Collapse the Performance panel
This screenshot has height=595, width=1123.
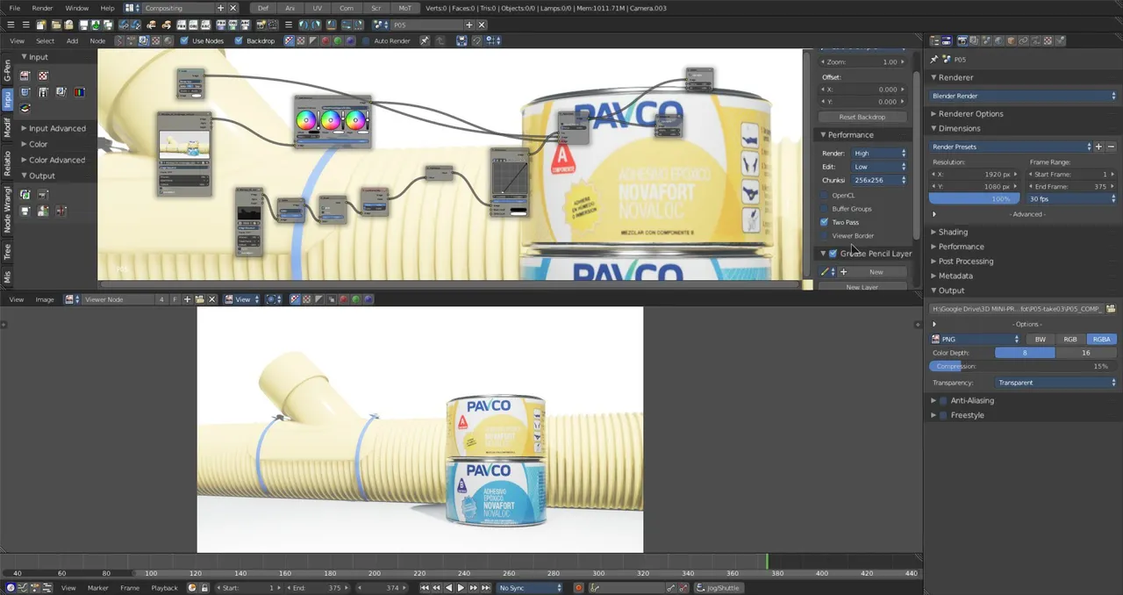click(x=850, y=134)
